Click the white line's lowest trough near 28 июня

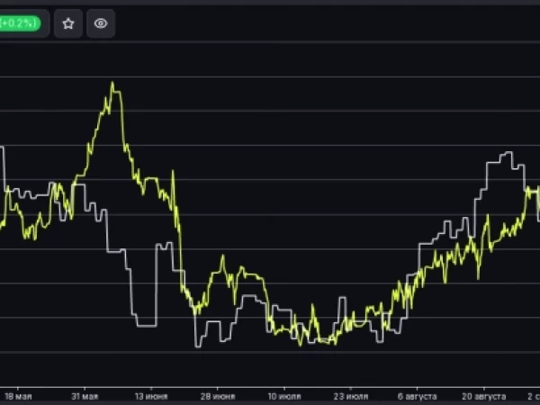pyautogui.click(x=198, y=346)
